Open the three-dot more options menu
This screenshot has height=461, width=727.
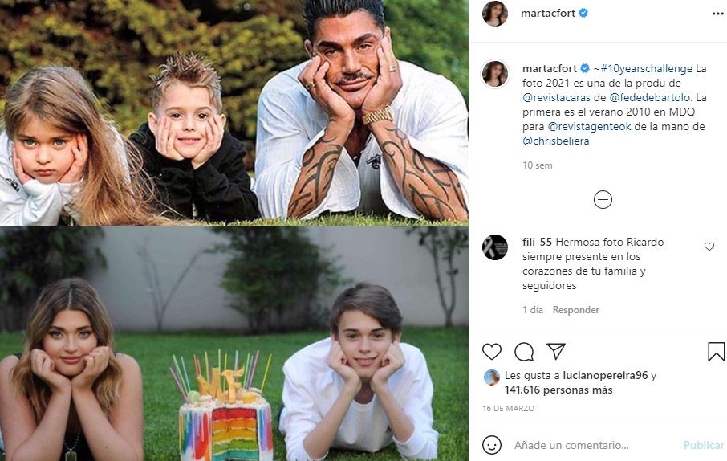717,14
